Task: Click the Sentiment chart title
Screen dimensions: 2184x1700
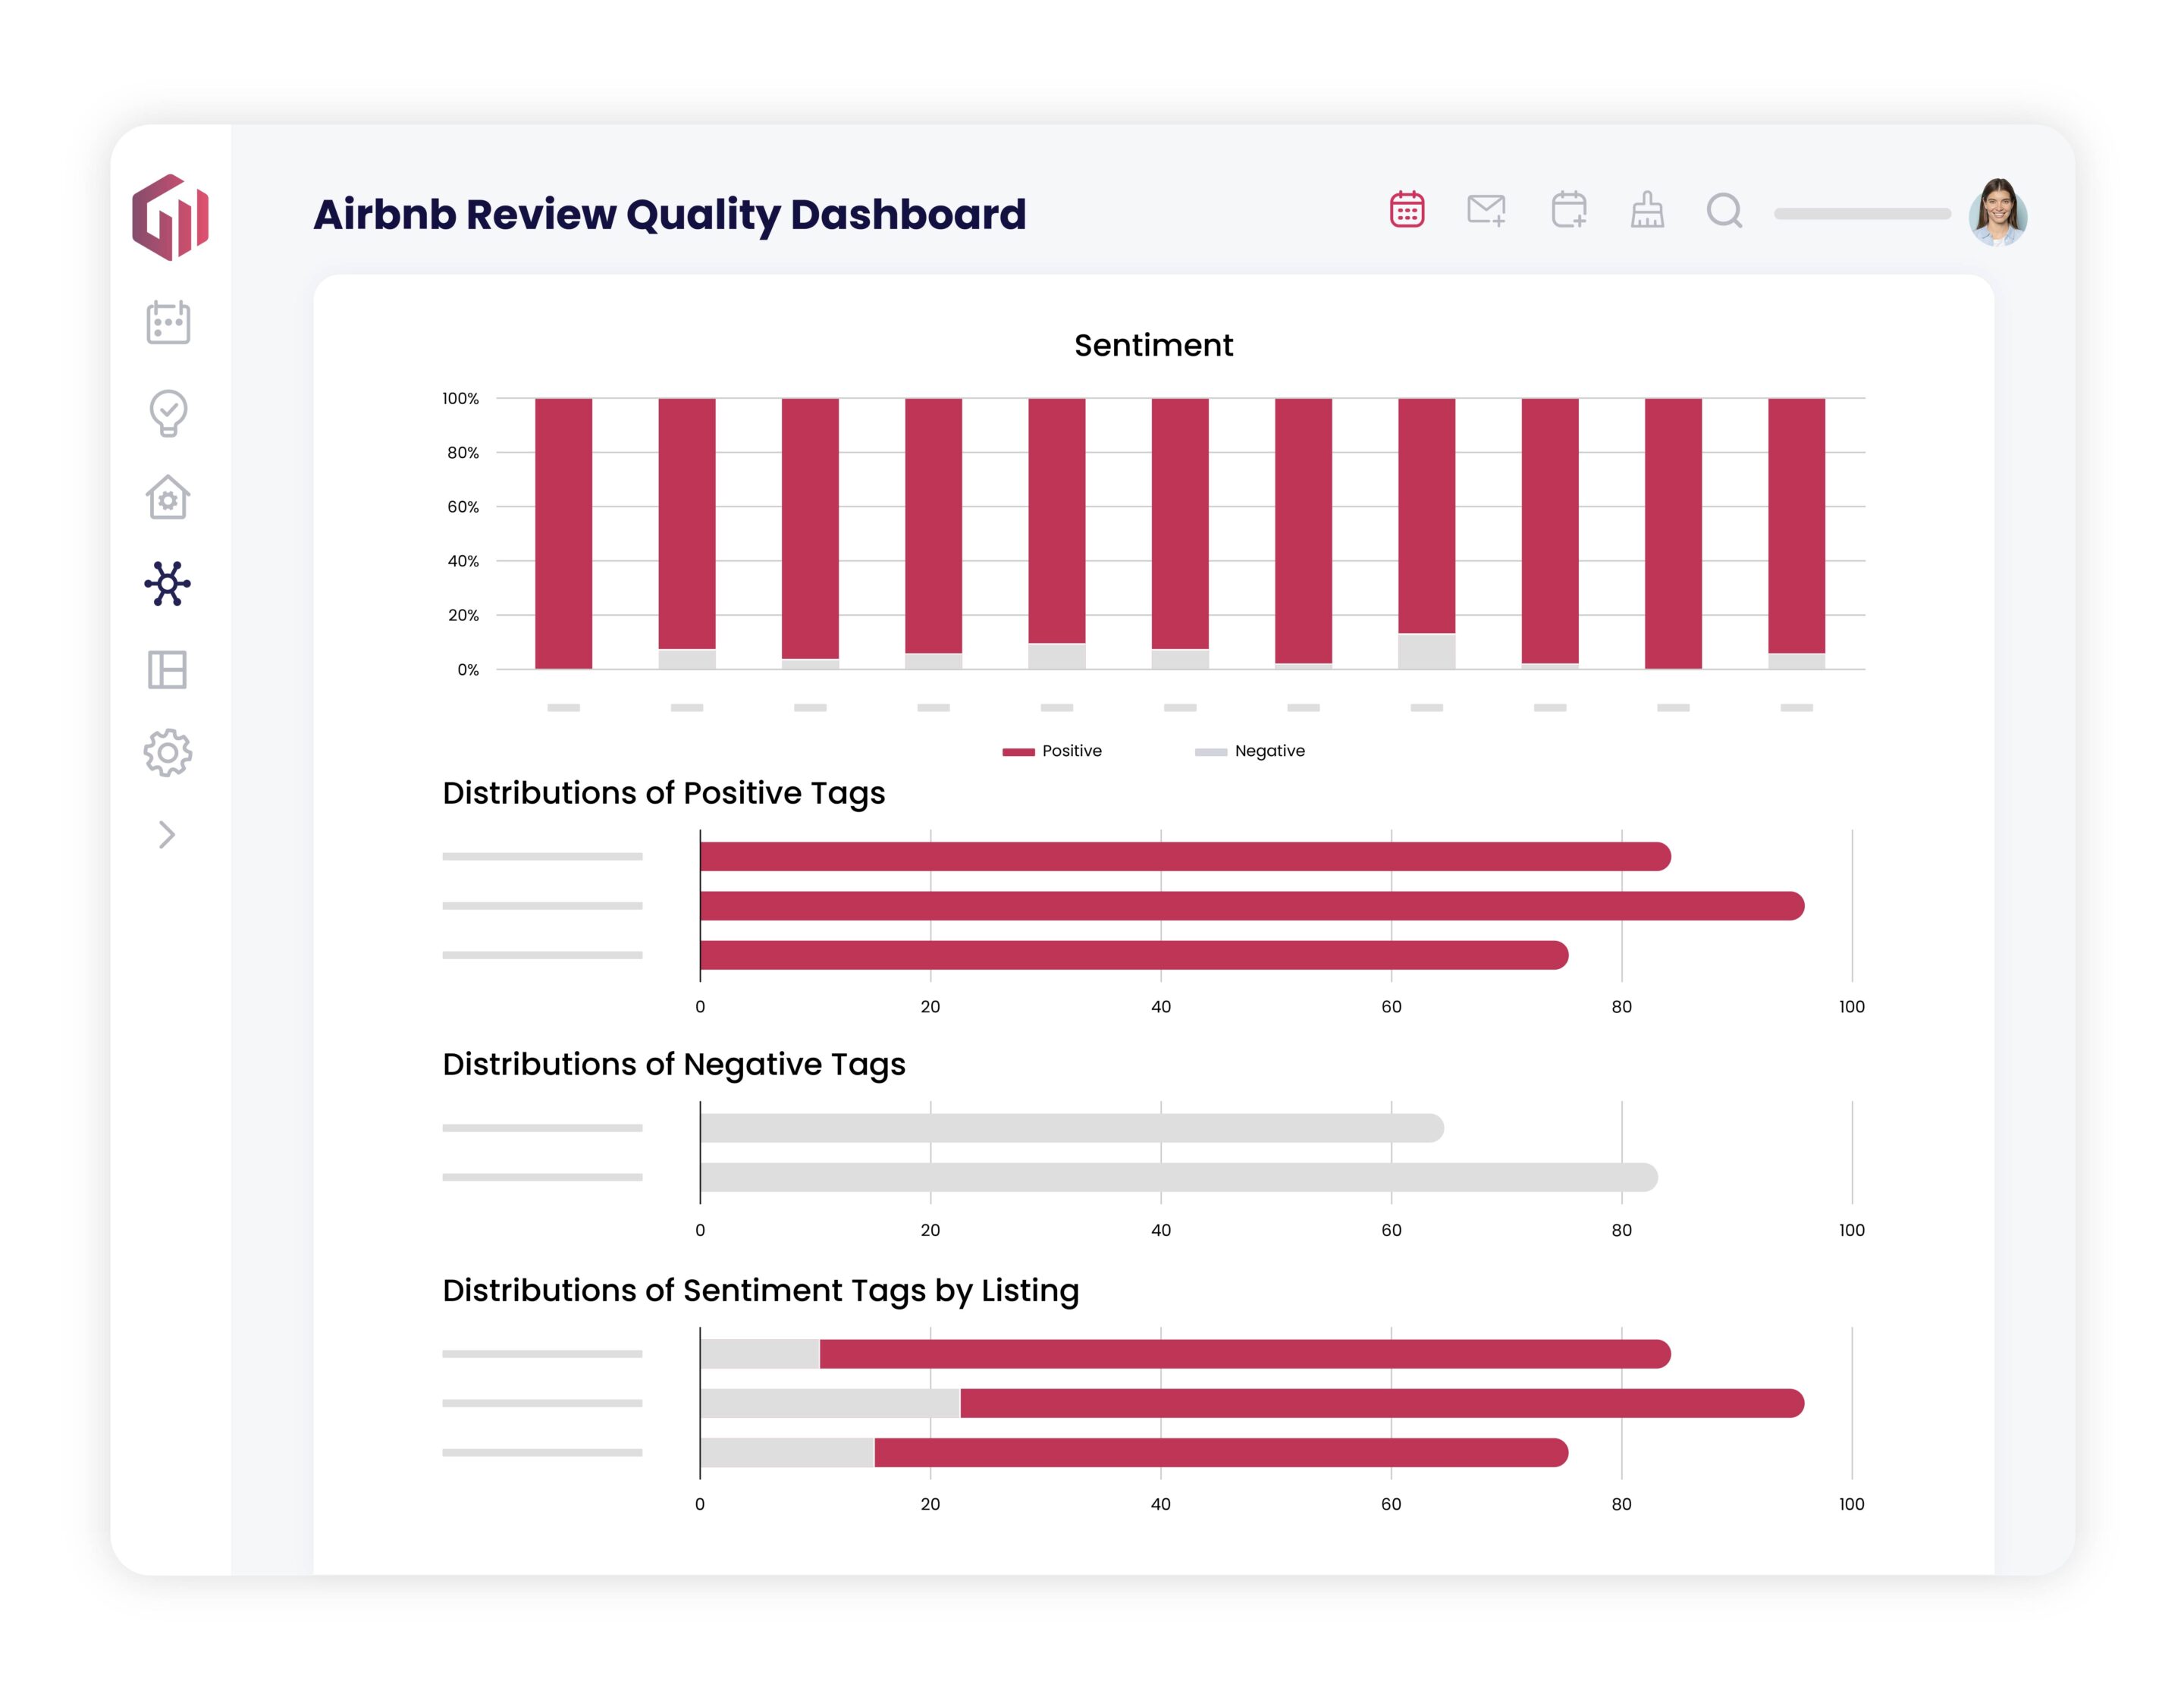Action: tap(1153, 345)
